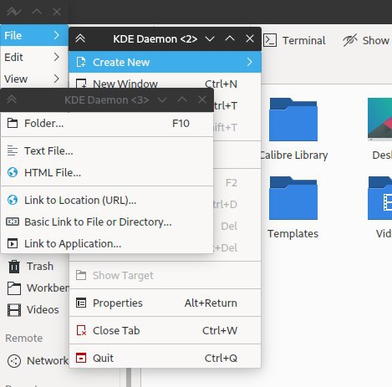Viewport: 392px width, 387px height.
Task: Click the Basic Link icon
Action: (x=13, y=222)
